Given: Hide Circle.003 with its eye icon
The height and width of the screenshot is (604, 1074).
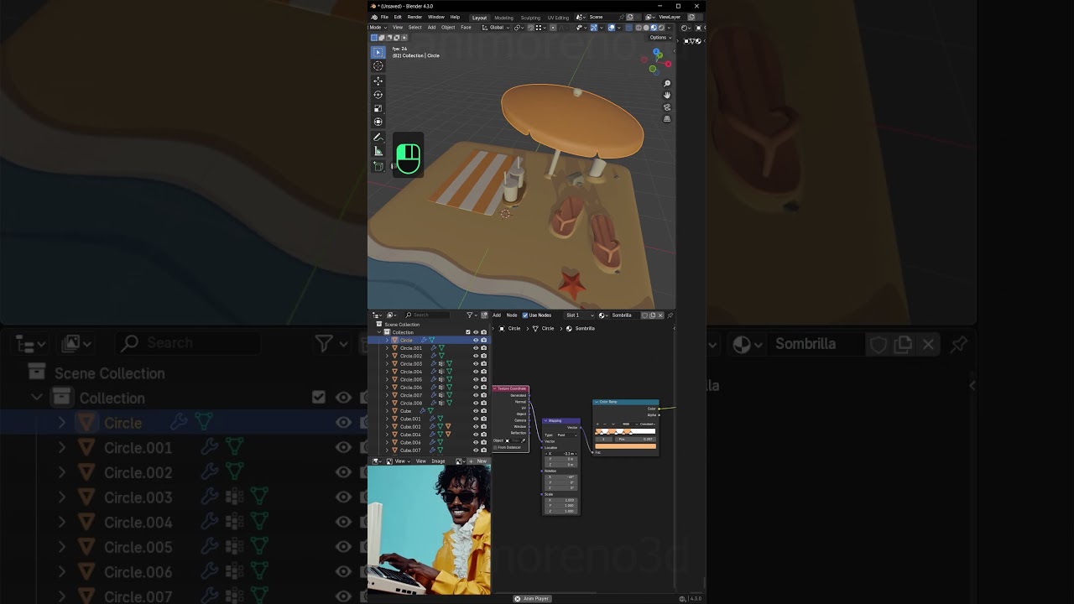Looking at the screenshot, I should (x=476, y=364).
